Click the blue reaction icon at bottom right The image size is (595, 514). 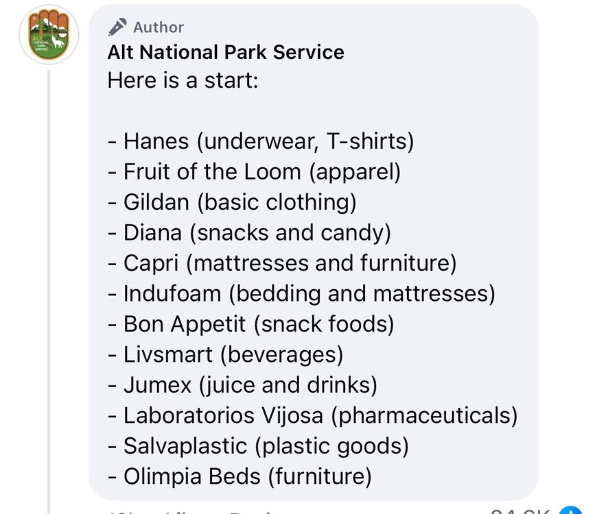(571, 510)
